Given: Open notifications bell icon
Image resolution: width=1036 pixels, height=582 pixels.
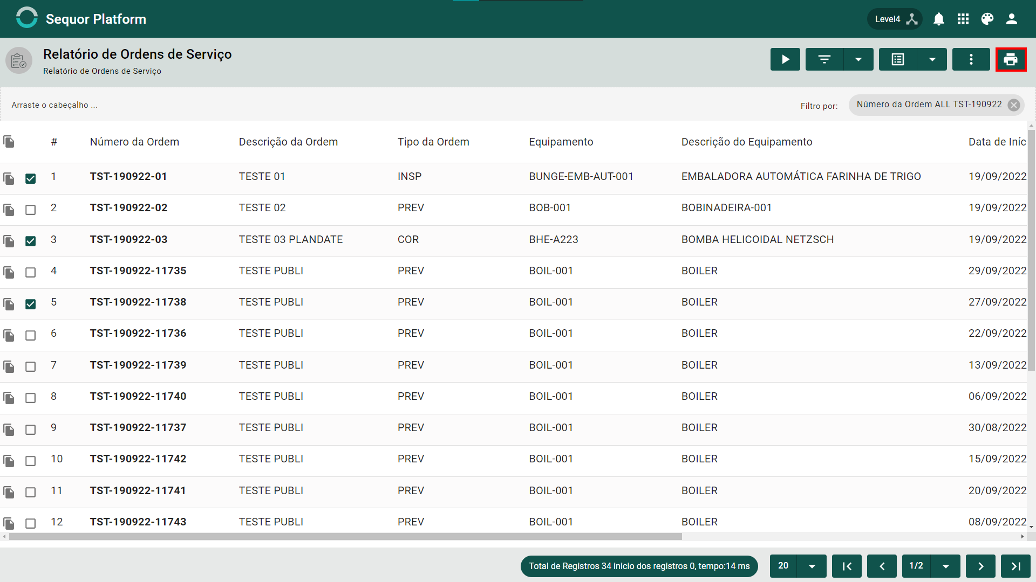Looking at the screenshot, I should (x=939, y=19).
